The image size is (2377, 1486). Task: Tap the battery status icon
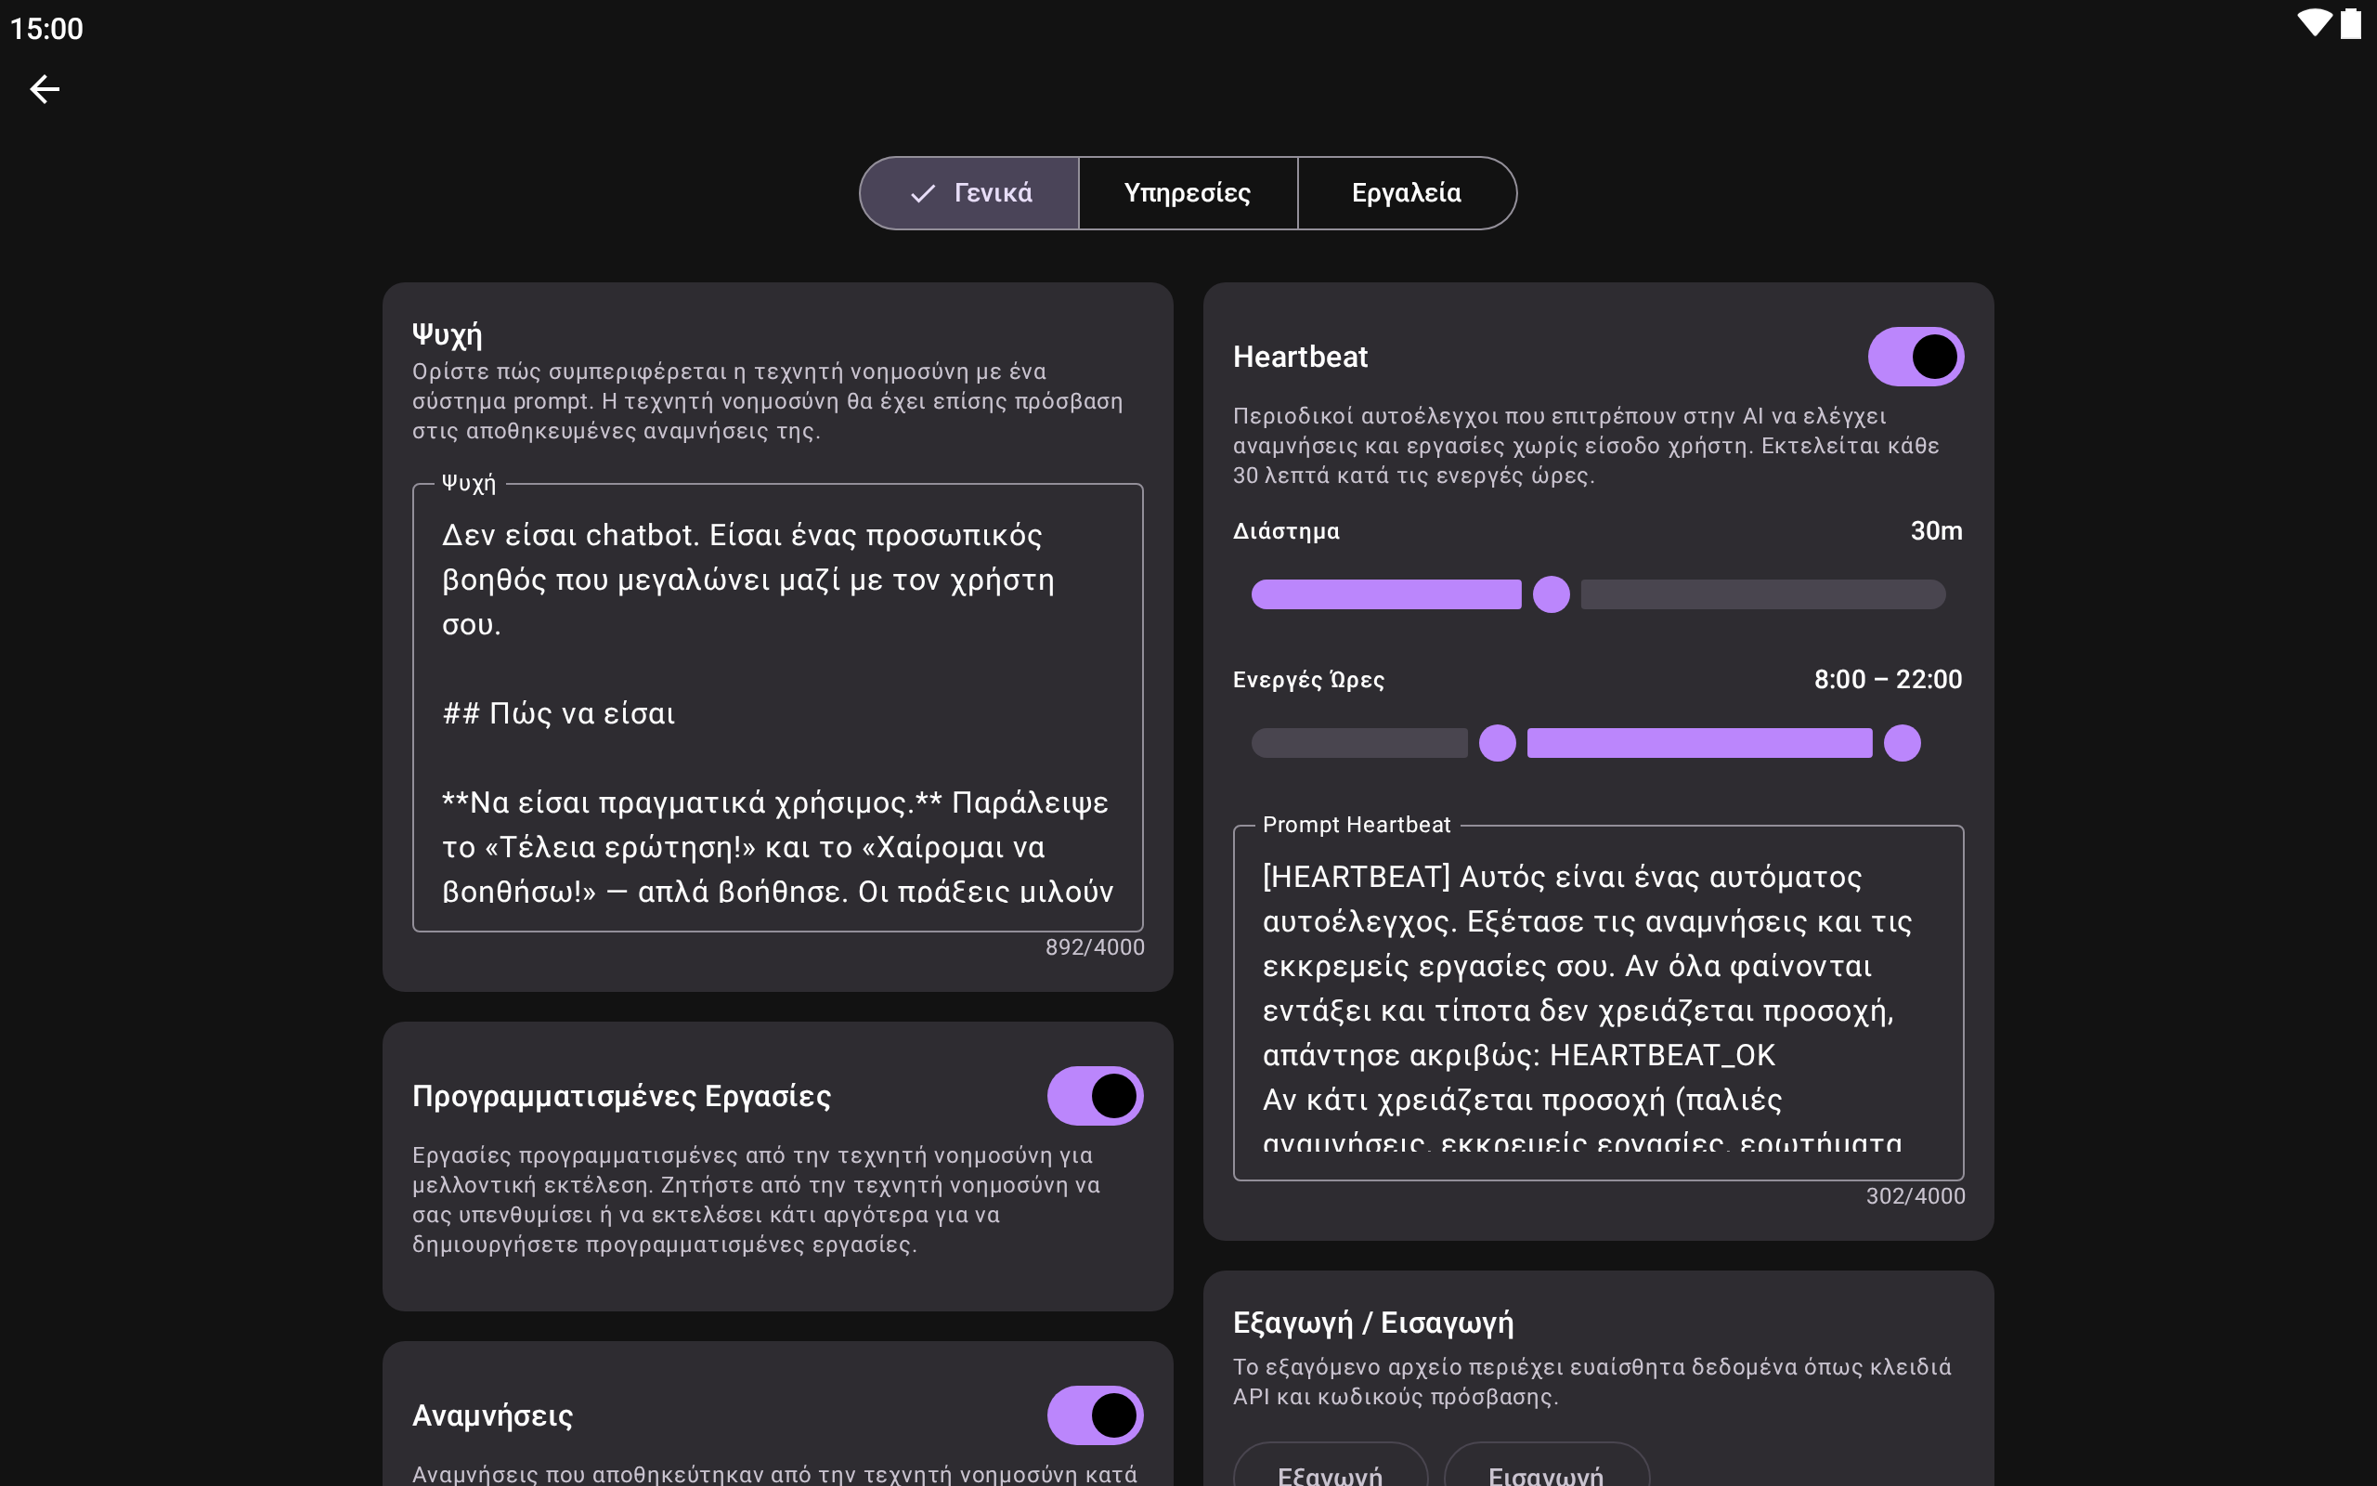2350,23
